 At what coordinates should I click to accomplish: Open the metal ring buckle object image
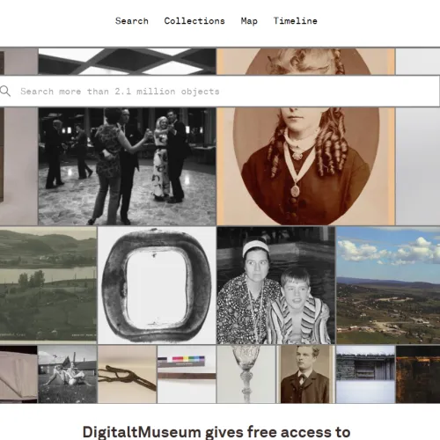coord(157,285)
